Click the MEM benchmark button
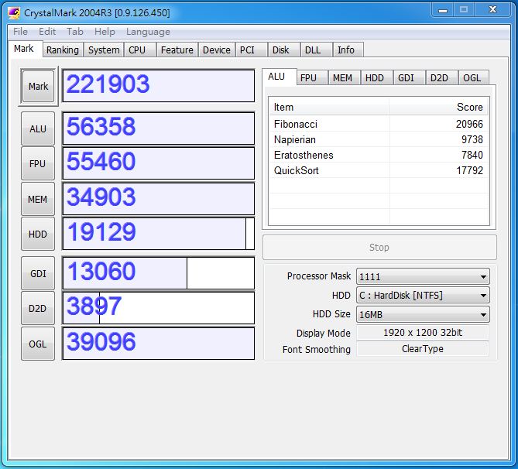518x469 pixels. [38, 200]
